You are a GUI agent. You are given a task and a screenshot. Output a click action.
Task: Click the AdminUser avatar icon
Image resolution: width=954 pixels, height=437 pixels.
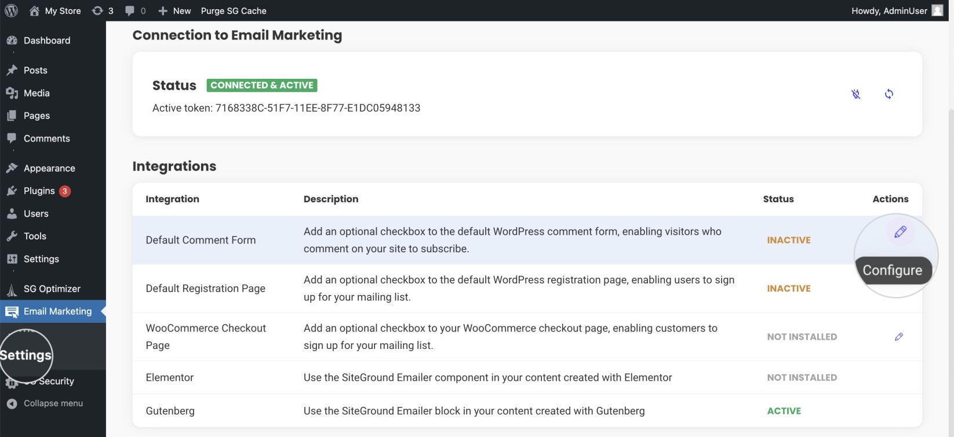[937, 10]
